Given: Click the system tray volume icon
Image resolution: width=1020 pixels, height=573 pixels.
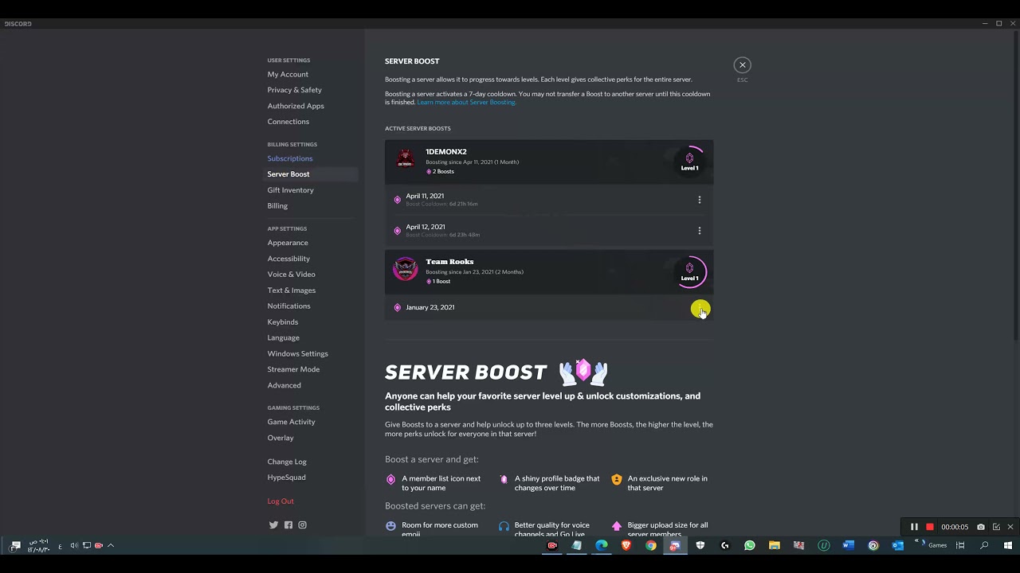Looking at the screenshot, I should 74,545.
